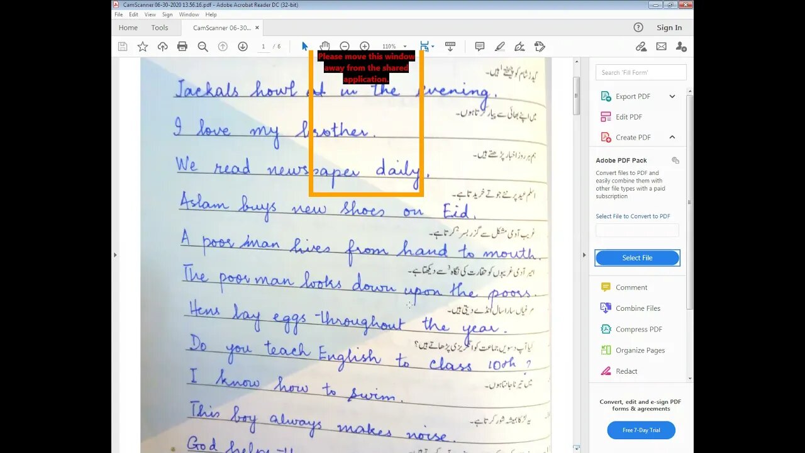Switch to the Tools tab

click(160, 28)
